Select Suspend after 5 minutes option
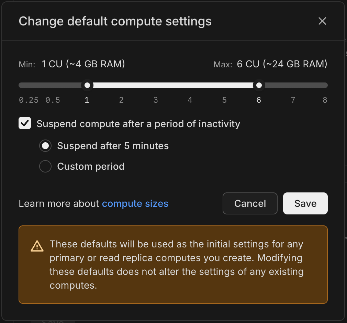Image resolution: width=347 pixels, height=323 pixels. coord(45,146)
